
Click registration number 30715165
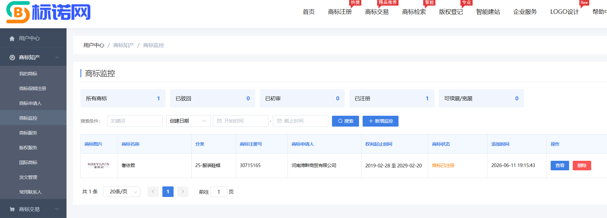pyautogui.click(x=250, y=165)
